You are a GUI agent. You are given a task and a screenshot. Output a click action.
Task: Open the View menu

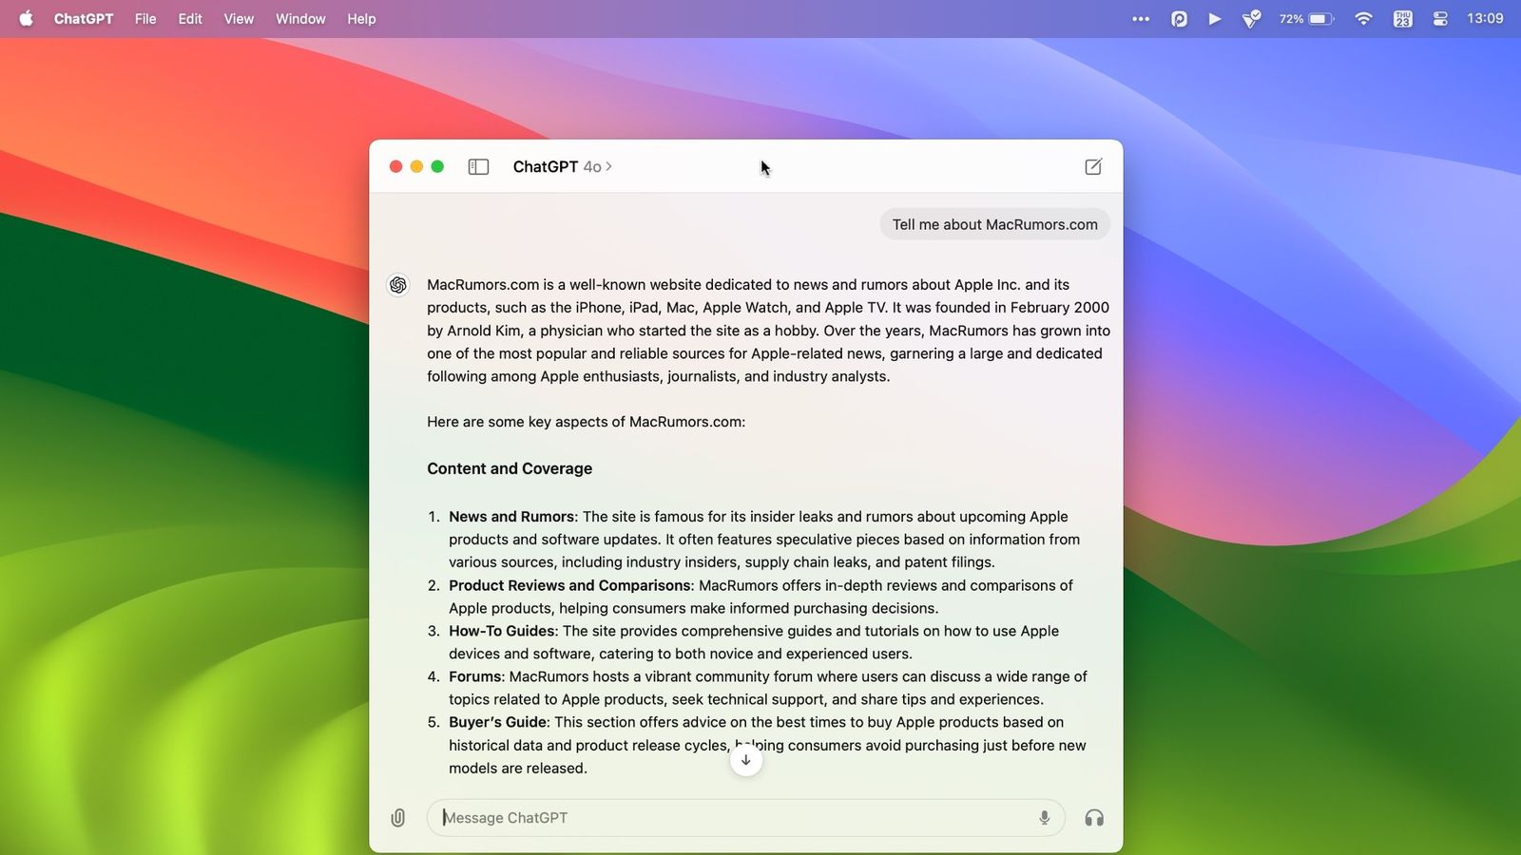pyautogui.click(x=239, y=18)
